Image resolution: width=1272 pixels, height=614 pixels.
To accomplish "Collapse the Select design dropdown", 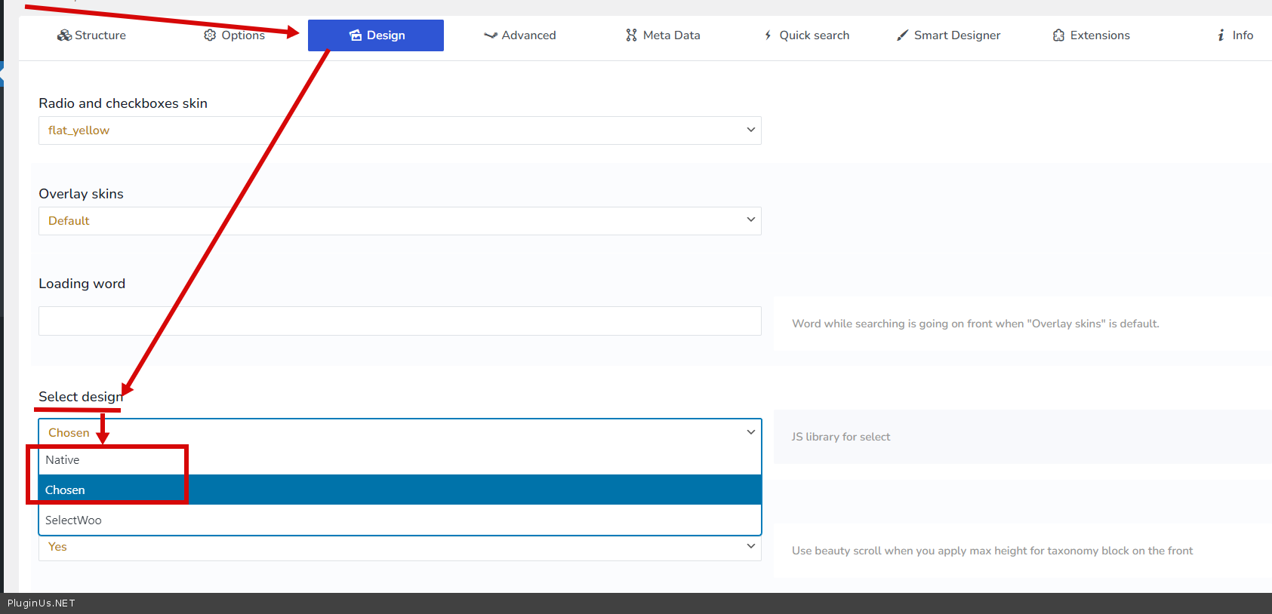I will tap(399, 433).
